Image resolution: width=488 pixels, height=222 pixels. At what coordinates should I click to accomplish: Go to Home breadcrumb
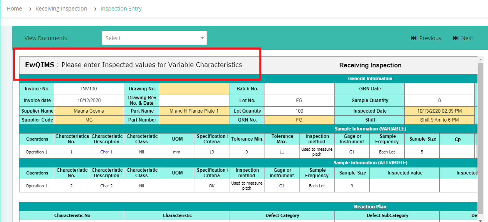point(14,9)
